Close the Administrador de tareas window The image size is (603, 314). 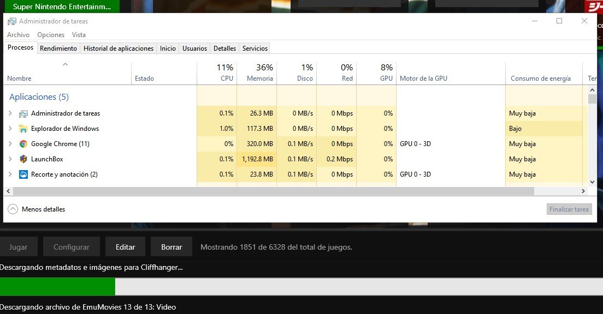tap(584, 21)
